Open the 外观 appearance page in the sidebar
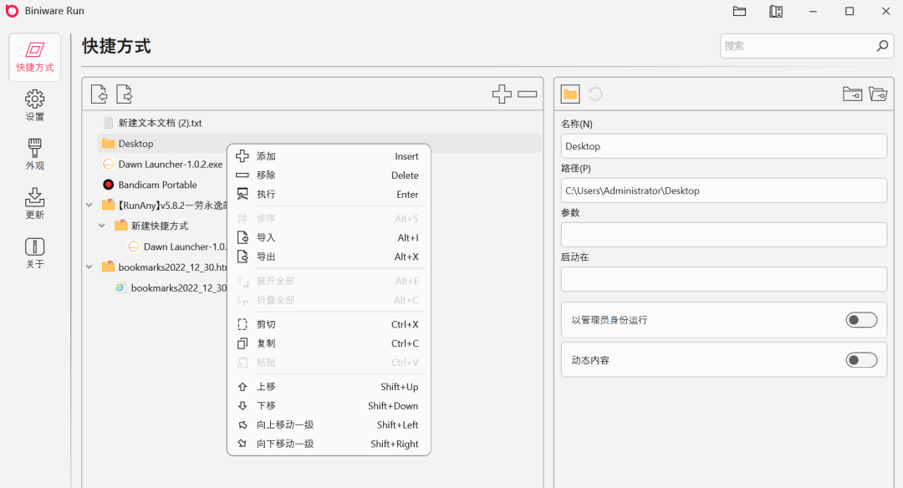903x488 pixels. 34,155
